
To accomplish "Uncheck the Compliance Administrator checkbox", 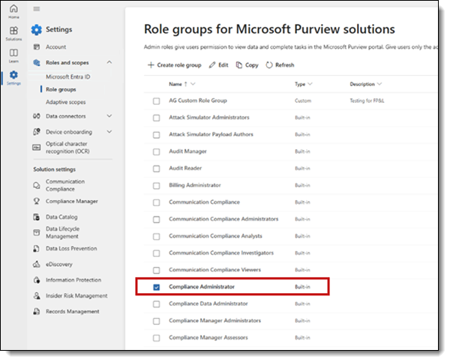I will pos(157,287).
